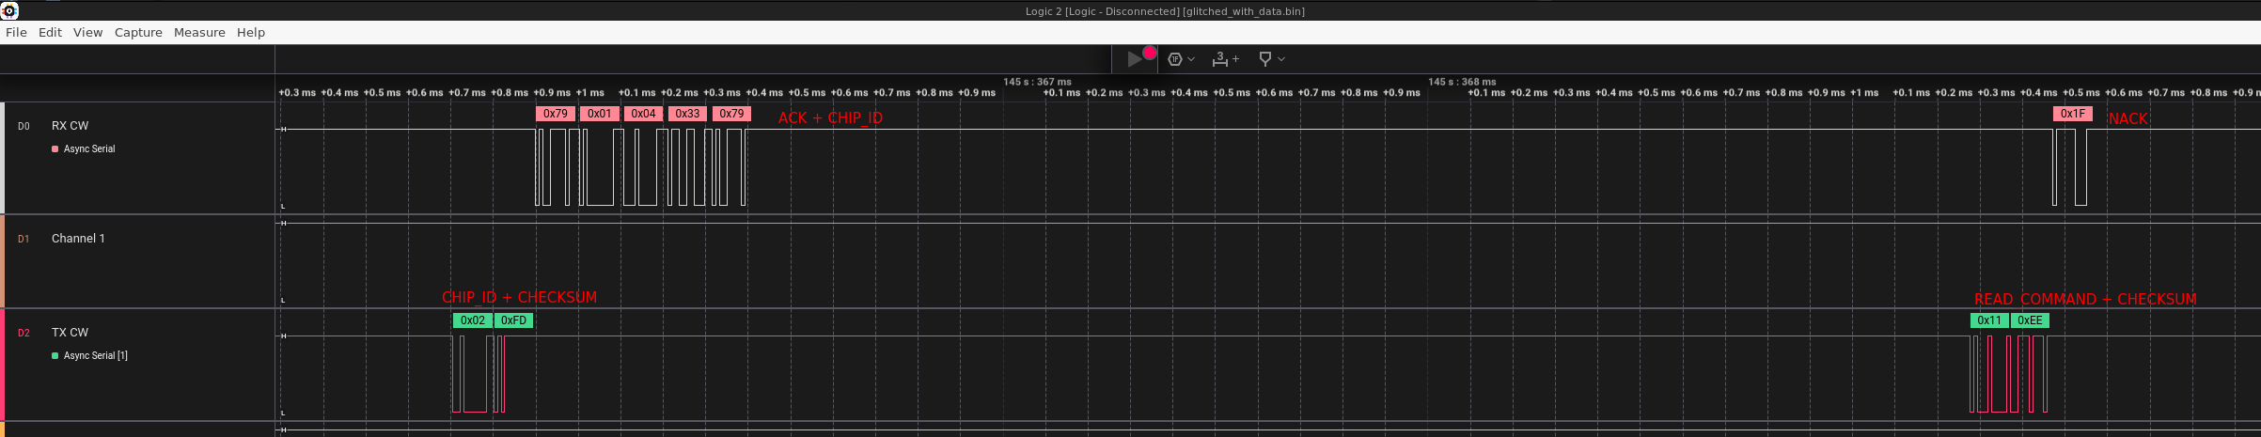Open the File menu
This screenshot has height=437, width=2261.
point(16,33)
